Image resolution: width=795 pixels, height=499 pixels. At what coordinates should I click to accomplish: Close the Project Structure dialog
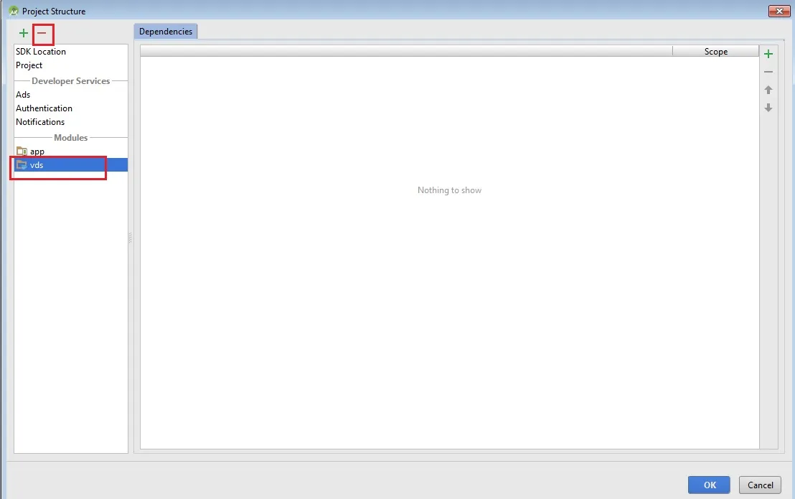coord(778,11)
